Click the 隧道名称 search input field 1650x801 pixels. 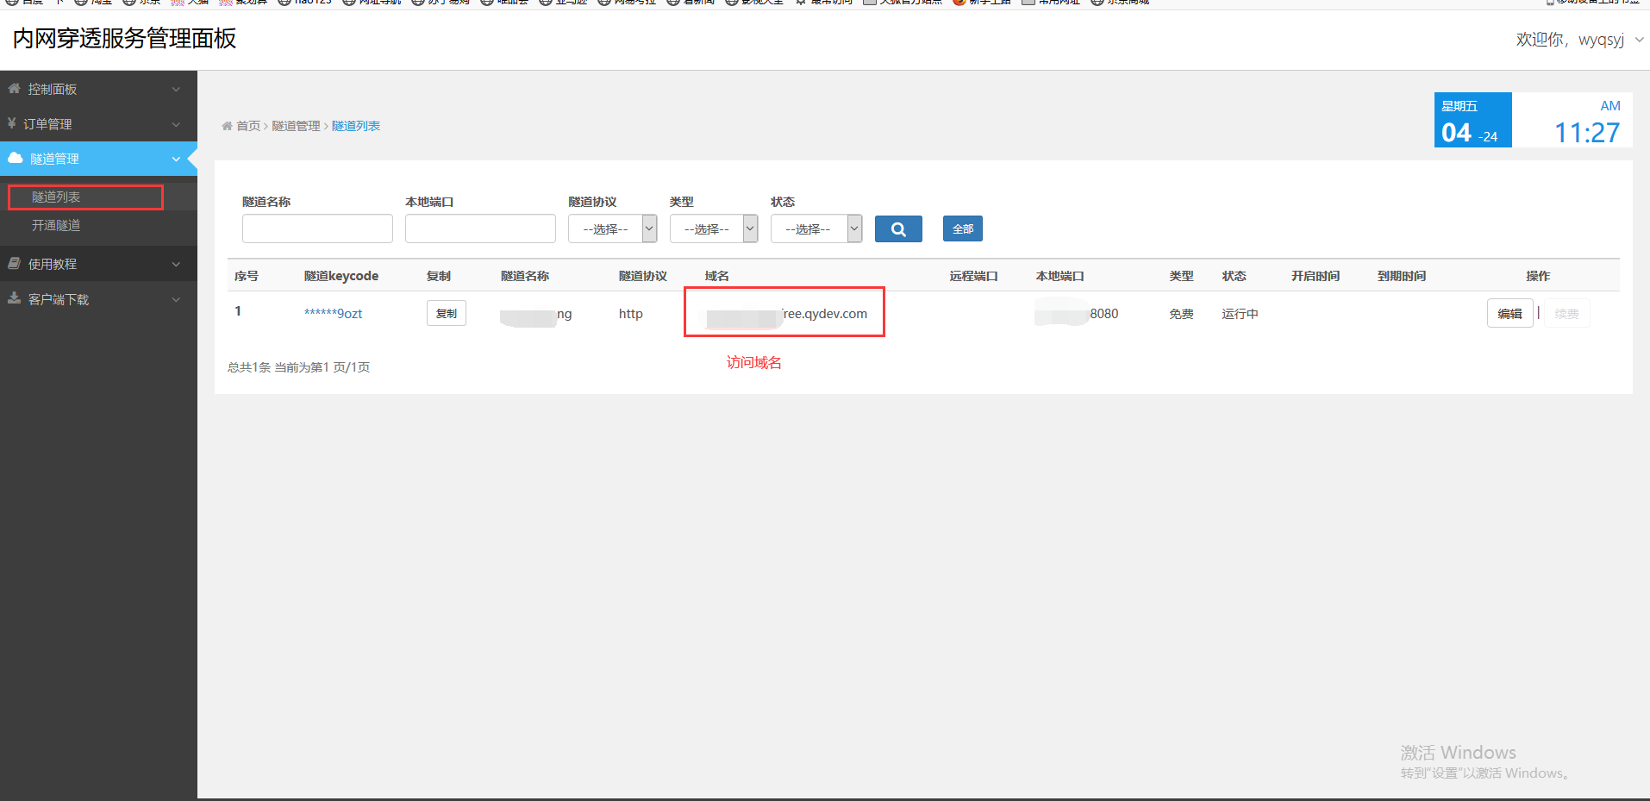[317, 228]
